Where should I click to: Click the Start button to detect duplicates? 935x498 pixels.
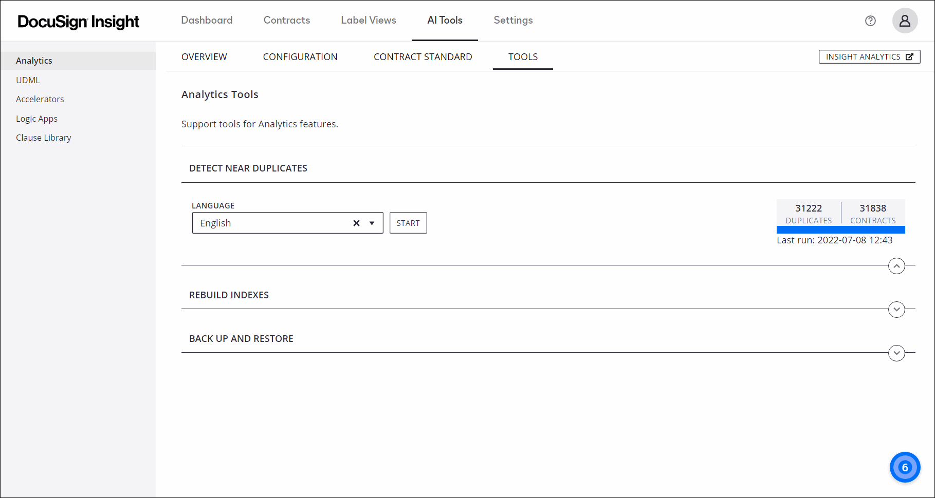click(x=408, y=223)
